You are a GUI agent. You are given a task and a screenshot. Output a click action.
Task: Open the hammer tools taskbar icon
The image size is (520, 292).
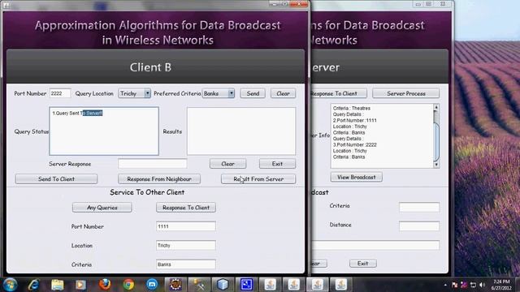(x=199, y=285)
